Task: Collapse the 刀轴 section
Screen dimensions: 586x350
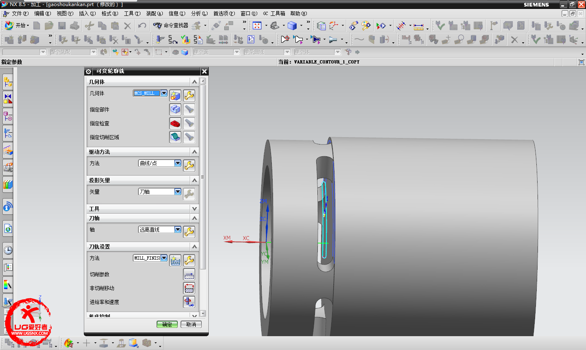Action: tap(195, 218)
